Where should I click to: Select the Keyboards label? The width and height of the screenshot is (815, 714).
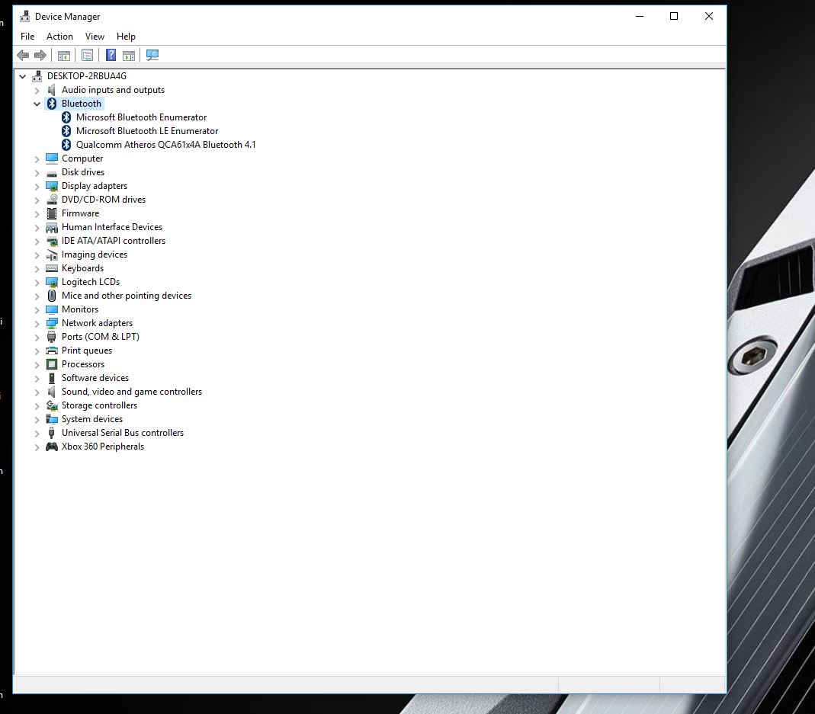pyautogui.click(x=82, y=268)
